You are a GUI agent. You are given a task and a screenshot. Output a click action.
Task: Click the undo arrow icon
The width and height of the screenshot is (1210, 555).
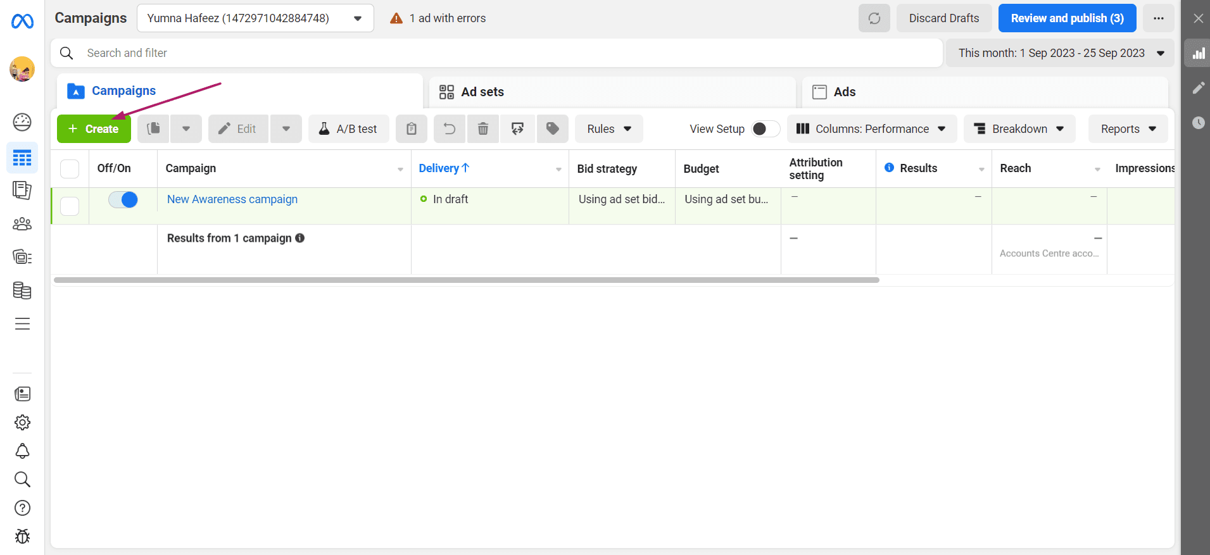pos(450,129)
